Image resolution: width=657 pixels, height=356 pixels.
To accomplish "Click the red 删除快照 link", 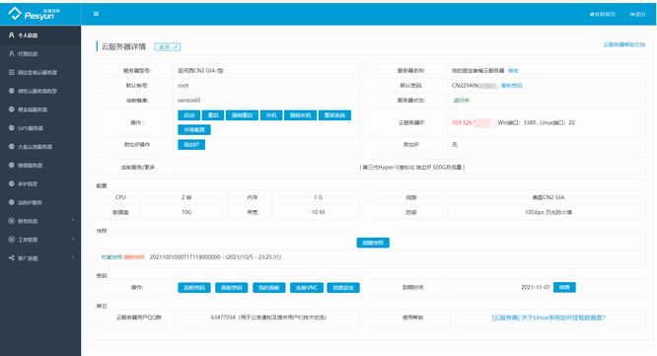I will point(134,257).
